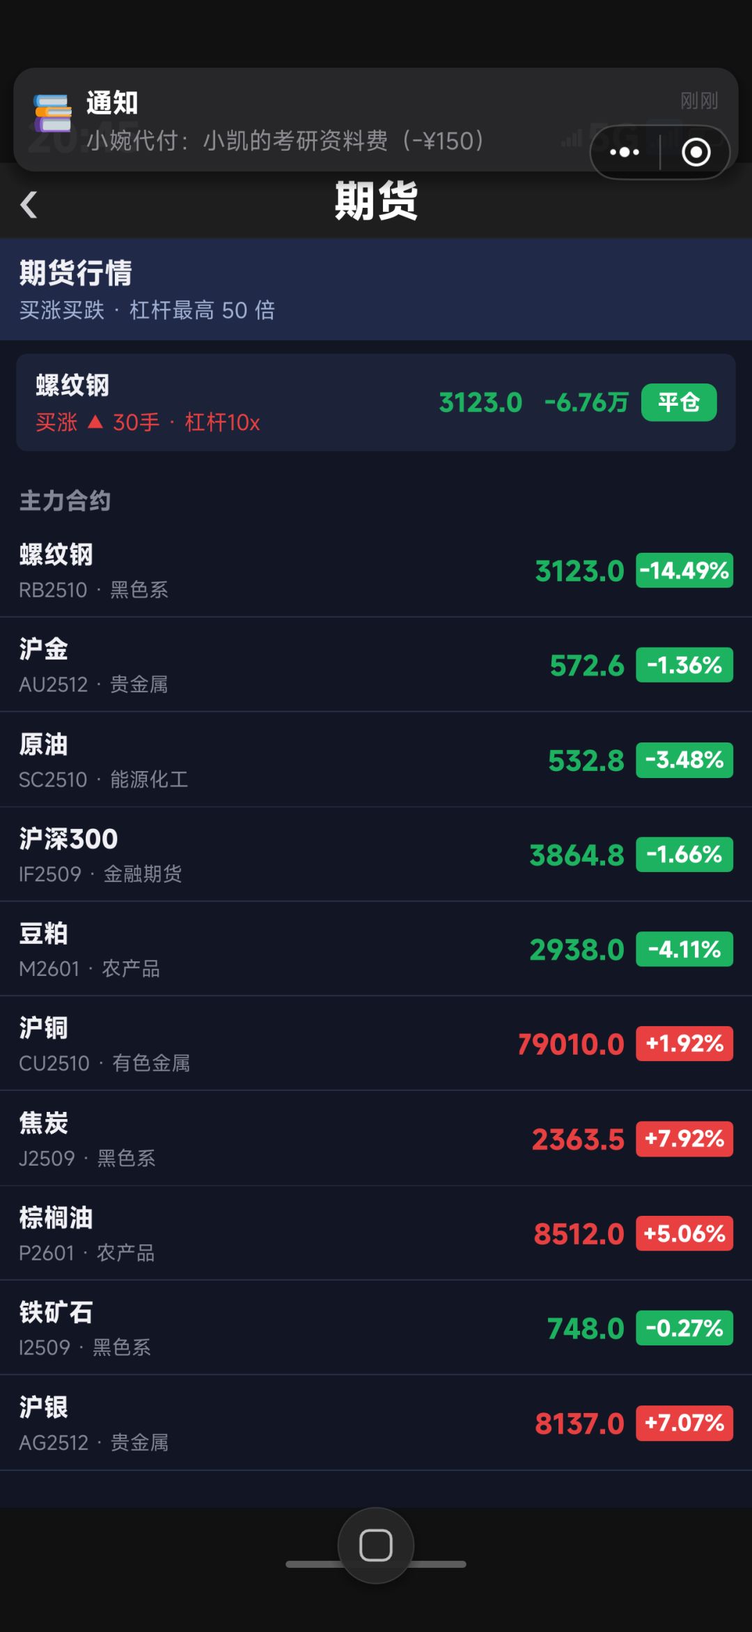
Task: Open 沪深300 IF2509 contract
Action: pos(376,855)
